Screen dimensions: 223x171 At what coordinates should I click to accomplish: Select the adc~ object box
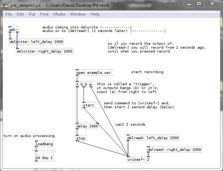click(x=14, y=30)
